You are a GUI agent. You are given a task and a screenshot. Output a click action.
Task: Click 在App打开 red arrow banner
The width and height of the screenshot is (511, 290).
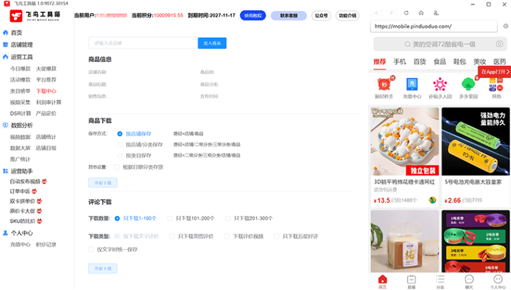point(494,72)
